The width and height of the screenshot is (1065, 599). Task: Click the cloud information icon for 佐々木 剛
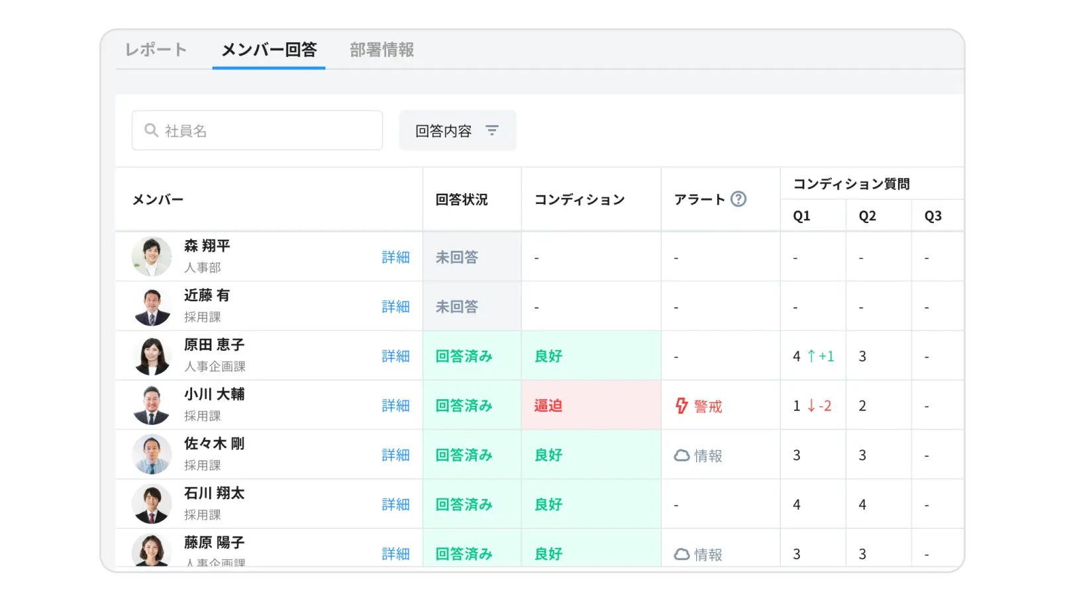[680, 455]
